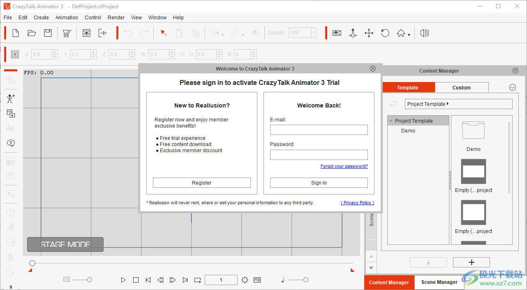Increase the X value stepper
The width and height of the screenshot is (527, 290).
(55, 52)
